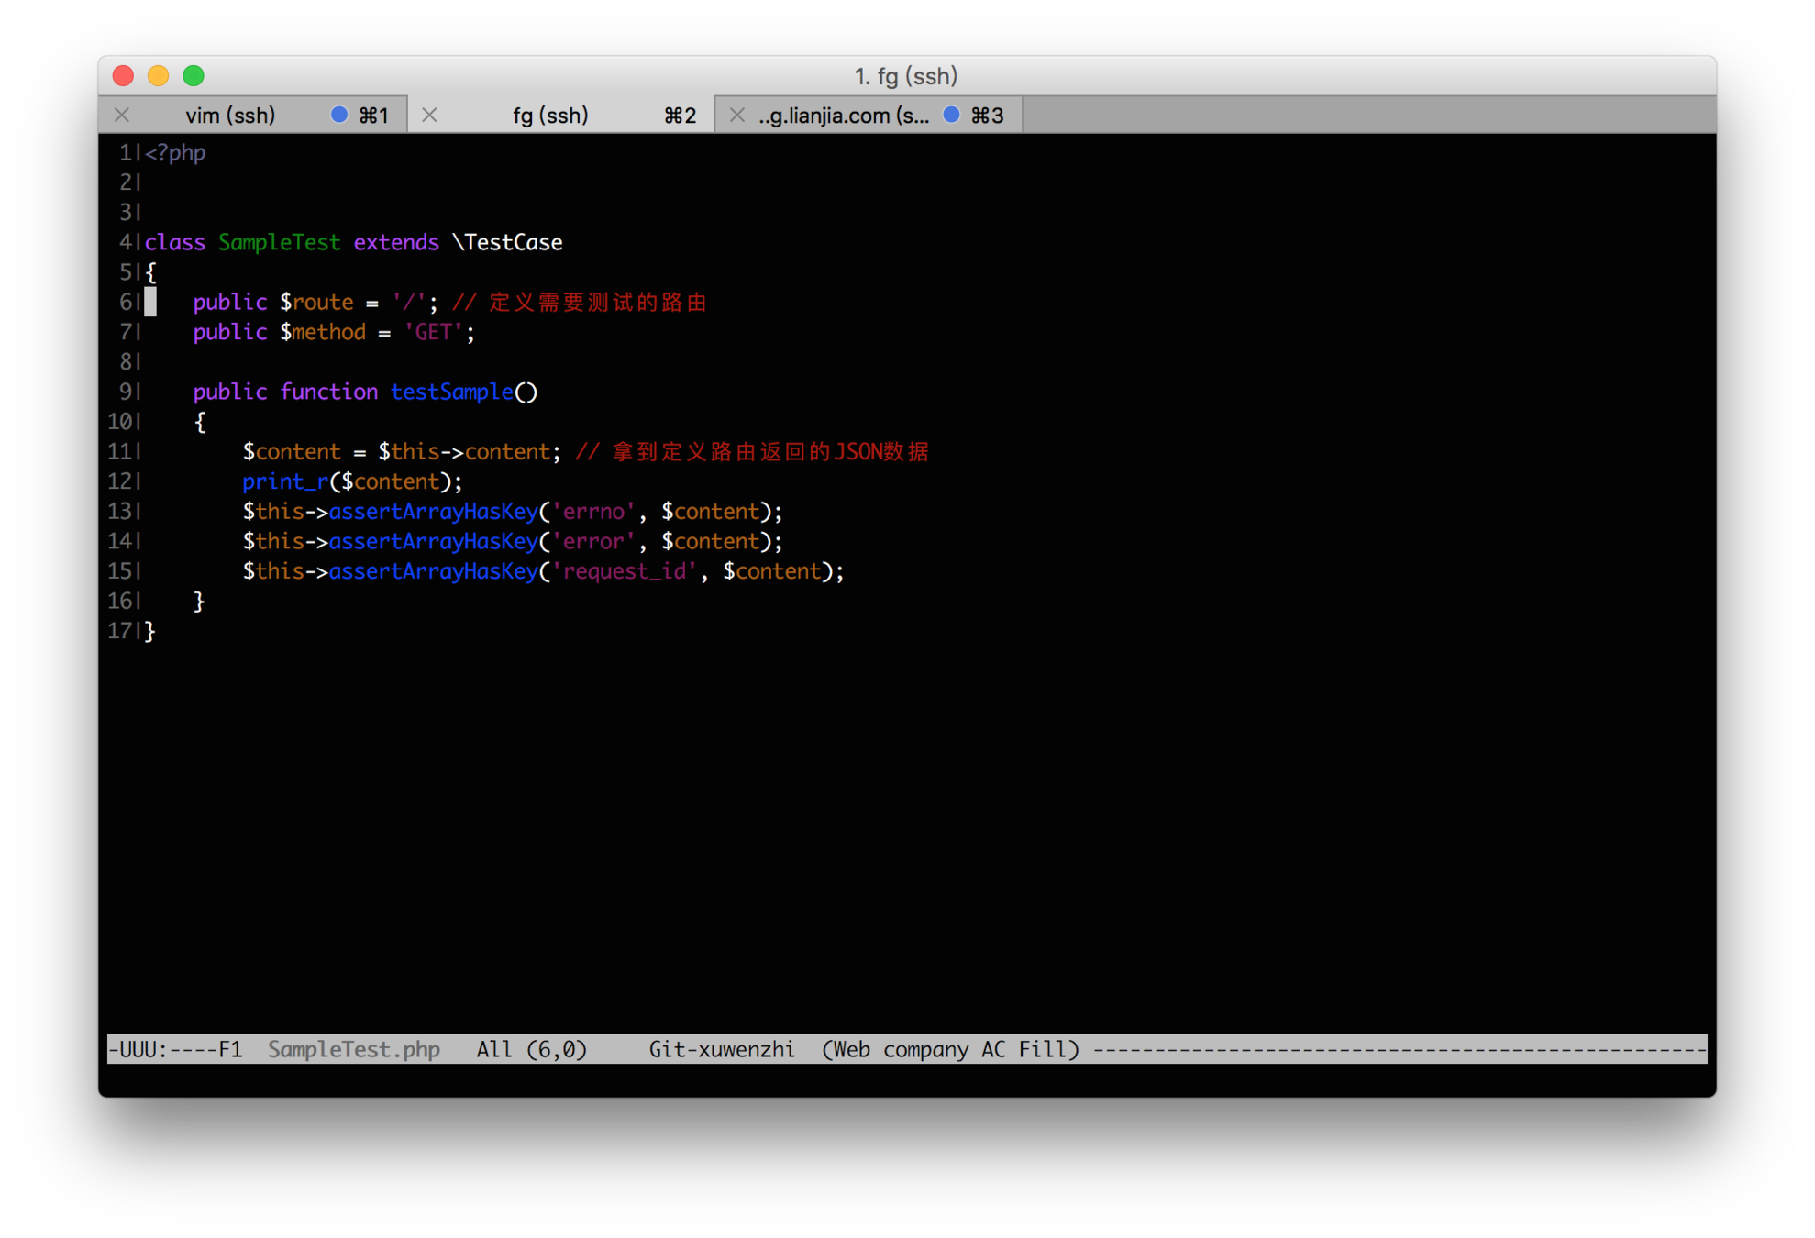The height and width of the screenshot is (1238, 1815).
Task: Click 'request_id' string on line 15
Action: tap(624, 572)
